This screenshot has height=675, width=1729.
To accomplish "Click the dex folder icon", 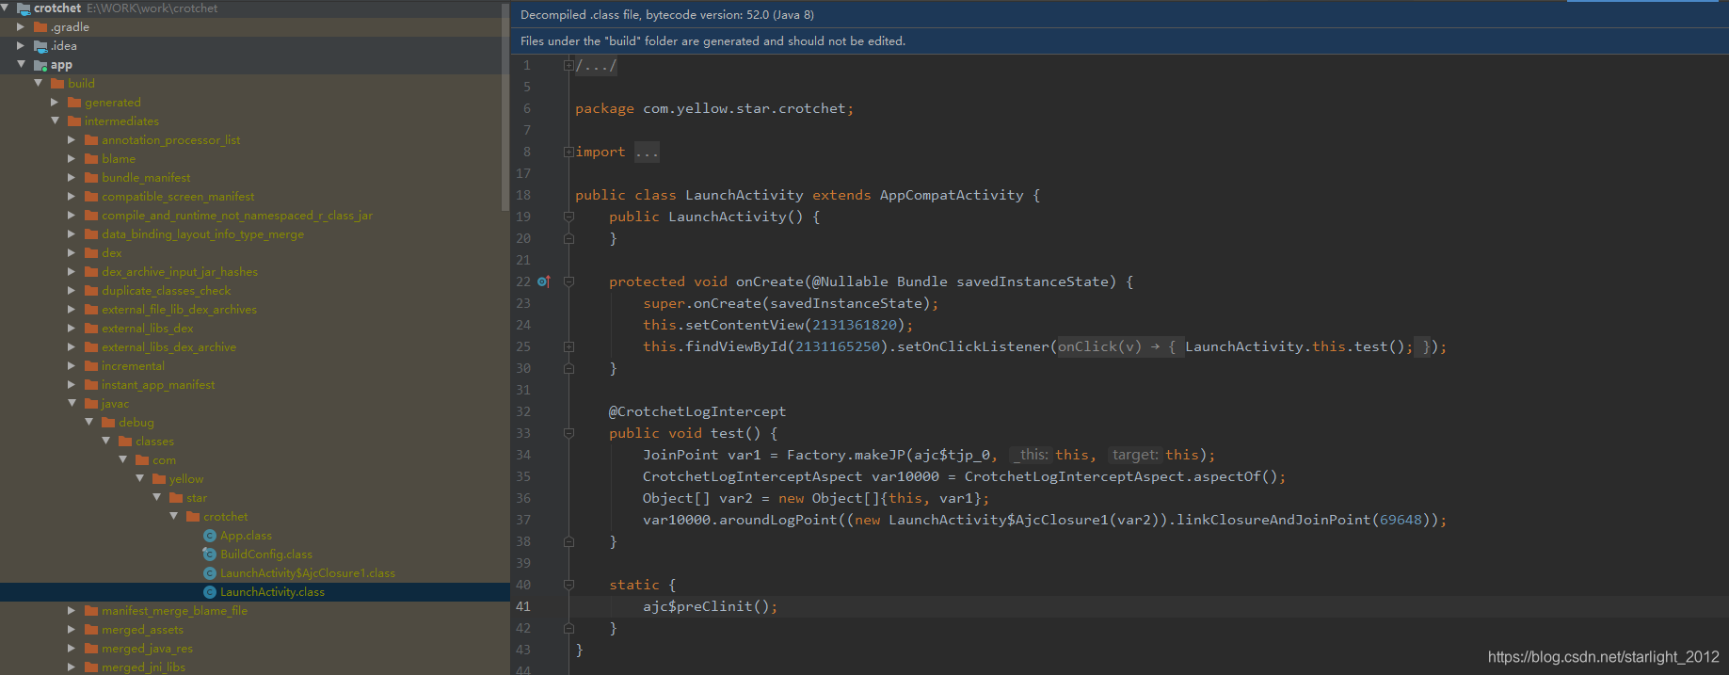I will [x=91, y=253].
